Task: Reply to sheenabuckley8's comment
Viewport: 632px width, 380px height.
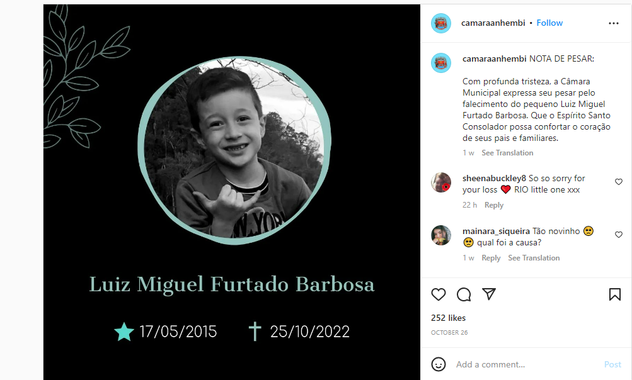Action: tap(494, 205)
